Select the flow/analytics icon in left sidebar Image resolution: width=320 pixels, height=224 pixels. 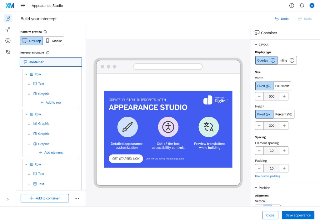click(8, 29)
